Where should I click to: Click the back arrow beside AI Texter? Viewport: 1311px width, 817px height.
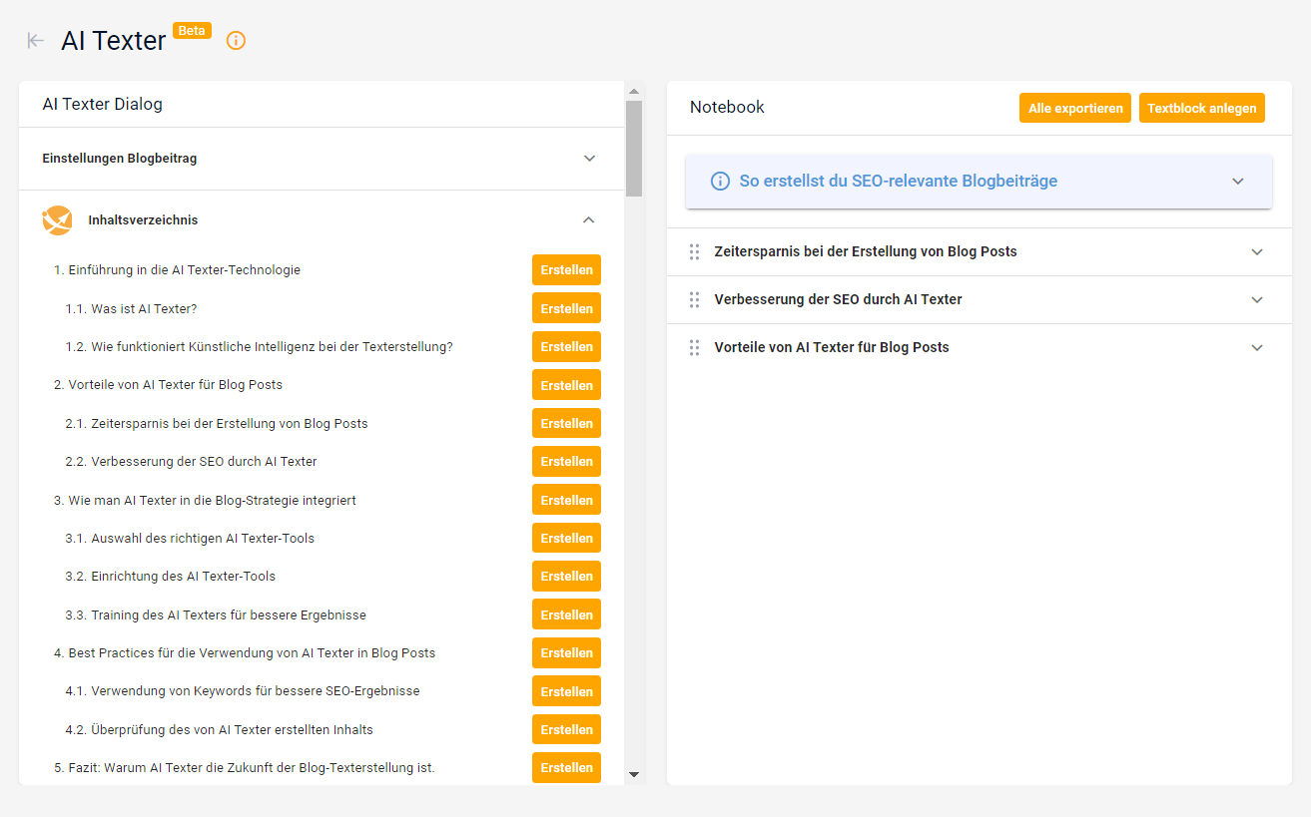[36, 40]
